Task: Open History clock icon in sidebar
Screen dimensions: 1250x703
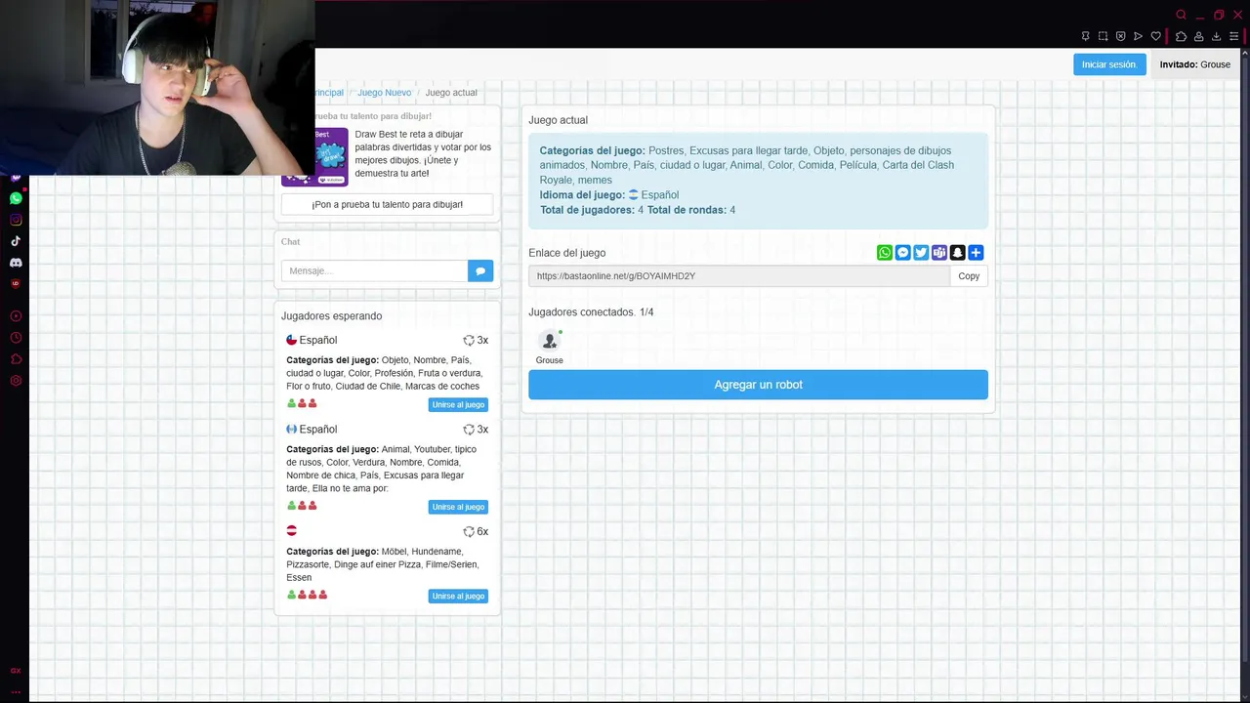Action: [16, 338]
